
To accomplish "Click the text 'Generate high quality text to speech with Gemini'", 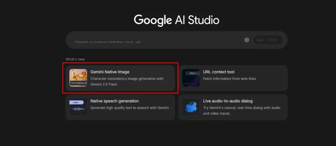I will point(130,108).
